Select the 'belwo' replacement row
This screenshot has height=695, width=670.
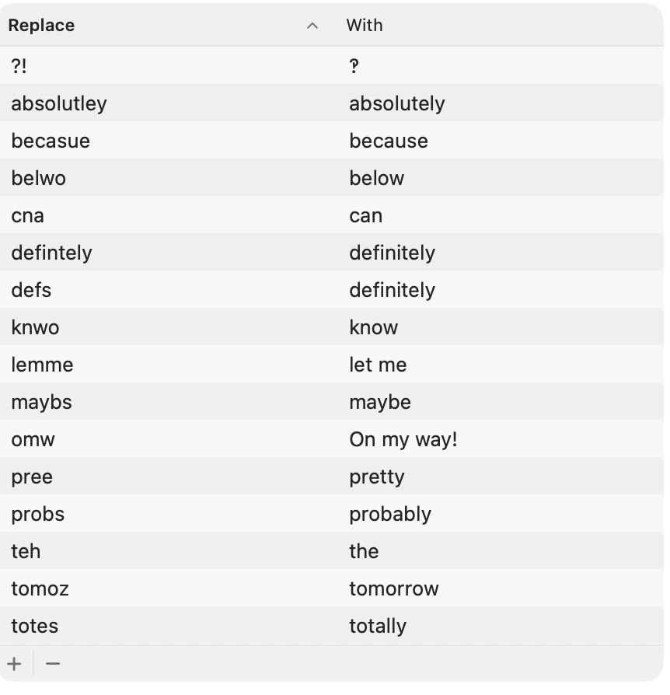155,177
